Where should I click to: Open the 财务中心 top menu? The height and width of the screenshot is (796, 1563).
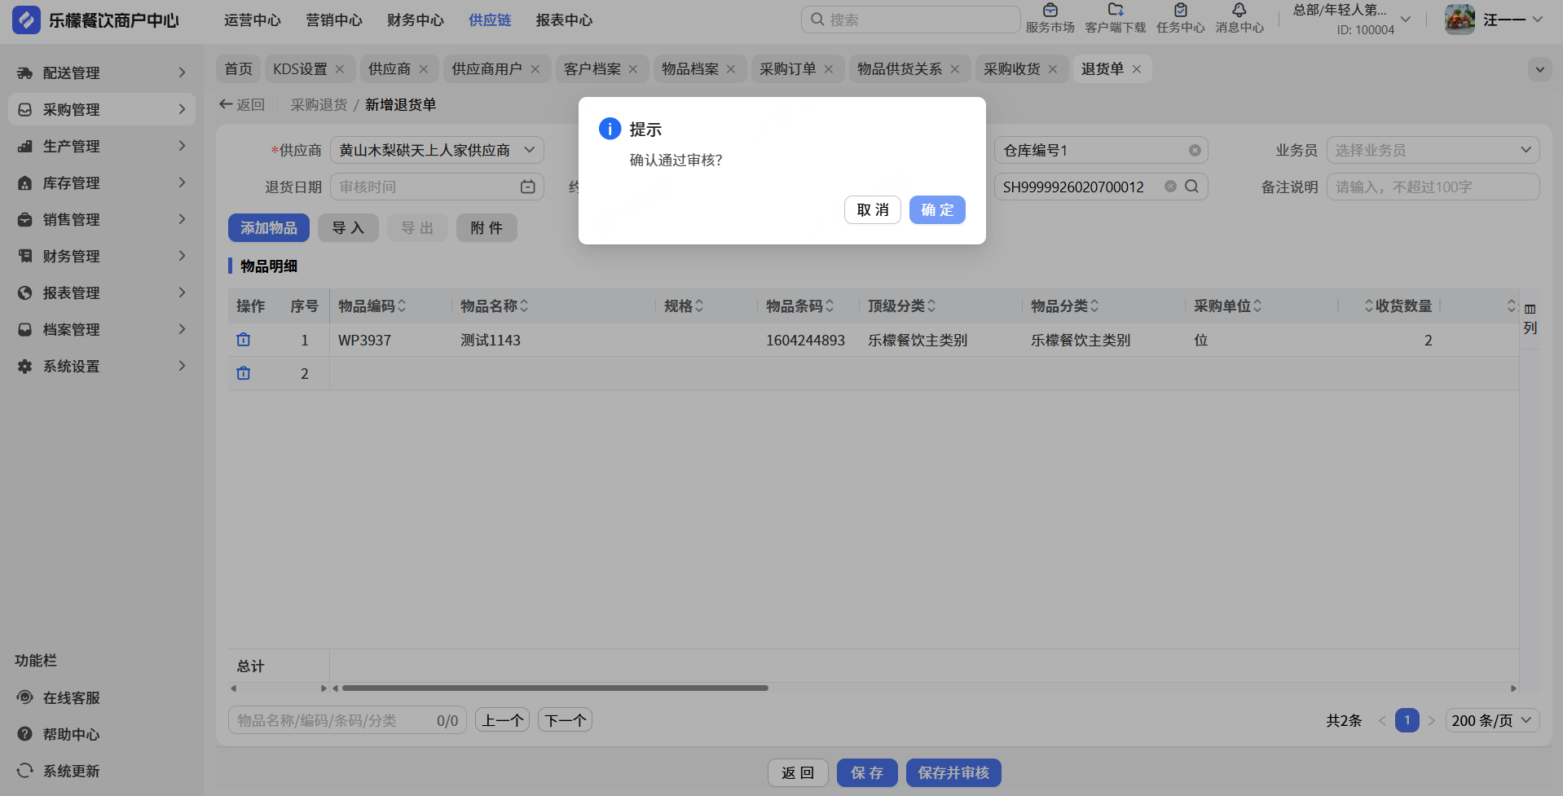[415, 20]
